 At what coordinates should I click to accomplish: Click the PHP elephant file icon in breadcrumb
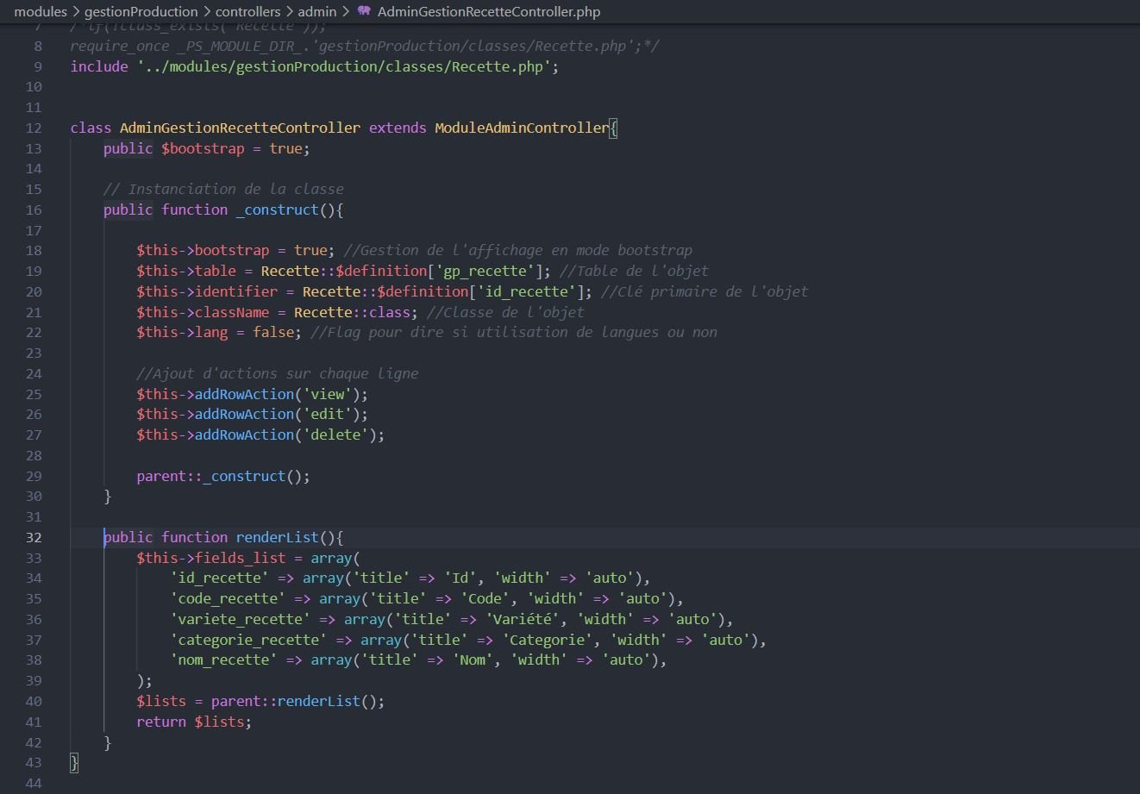click(364, 12)
